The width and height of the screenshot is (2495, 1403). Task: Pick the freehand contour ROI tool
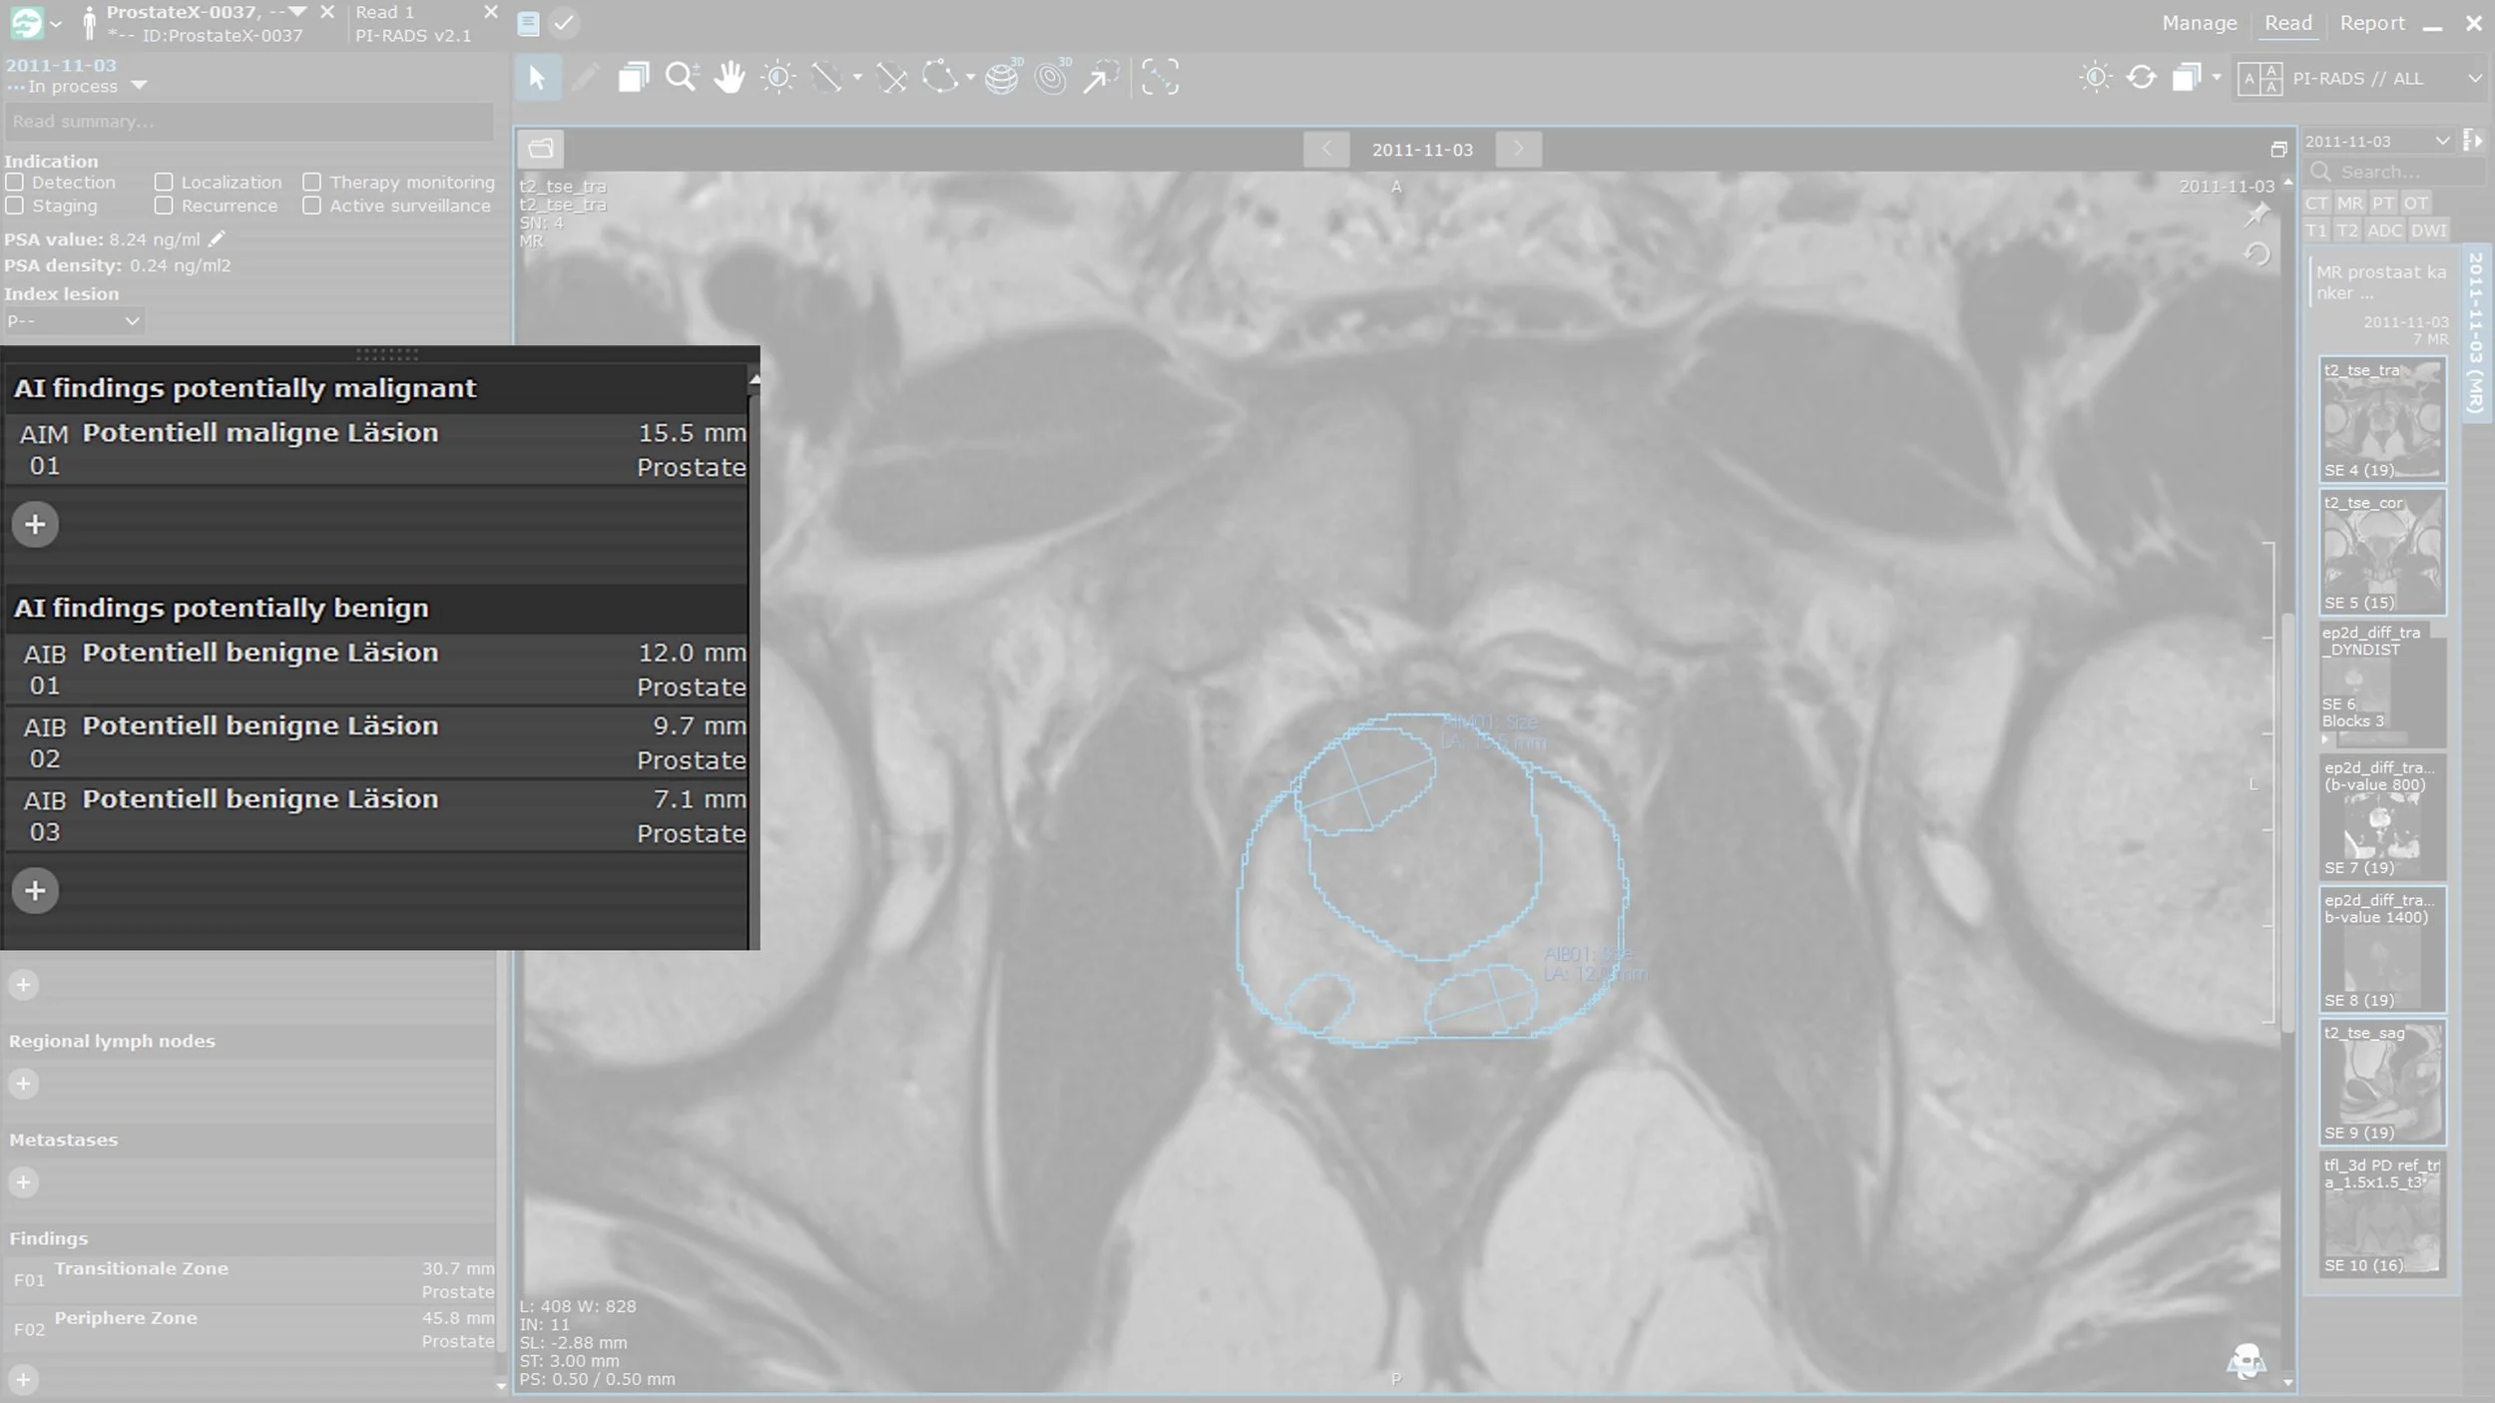pos(939,78)
